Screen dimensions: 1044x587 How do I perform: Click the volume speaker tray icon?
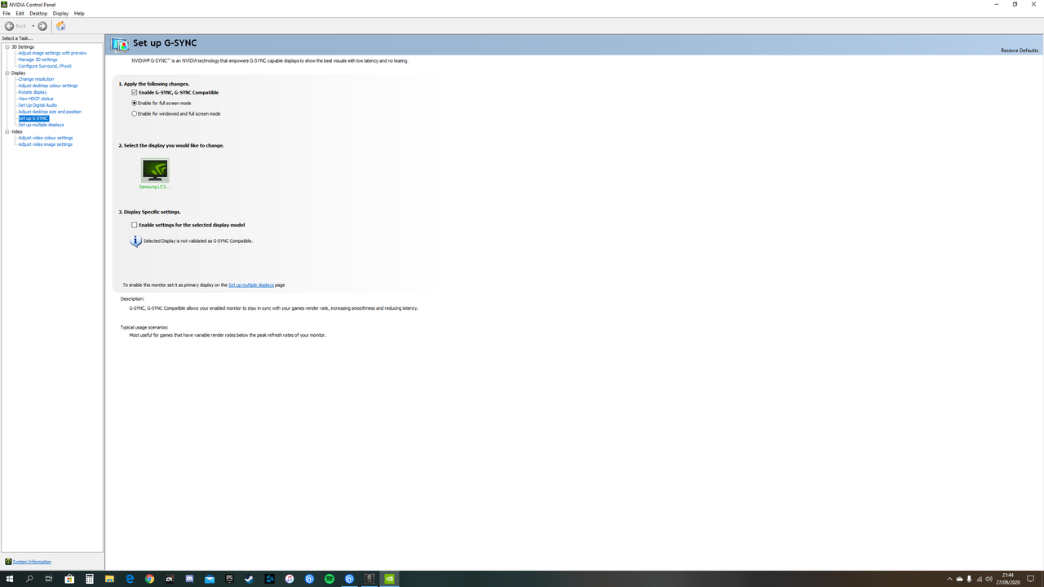(989, 579)
